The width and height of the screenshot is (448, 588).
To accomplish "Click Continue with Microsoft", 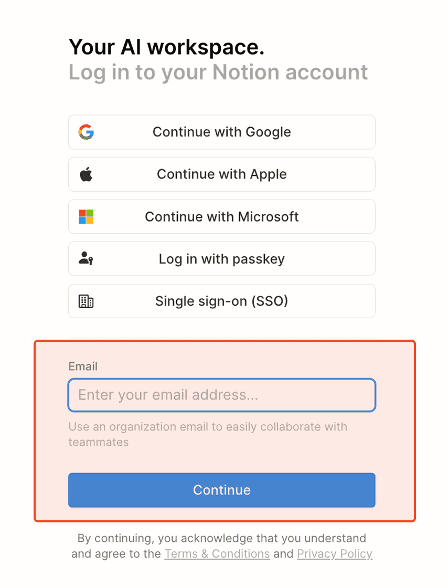I will point(221,216).
